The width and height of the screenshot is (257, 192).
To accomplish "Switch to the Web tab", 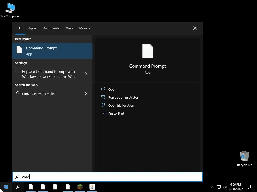I will click(69, 28).
